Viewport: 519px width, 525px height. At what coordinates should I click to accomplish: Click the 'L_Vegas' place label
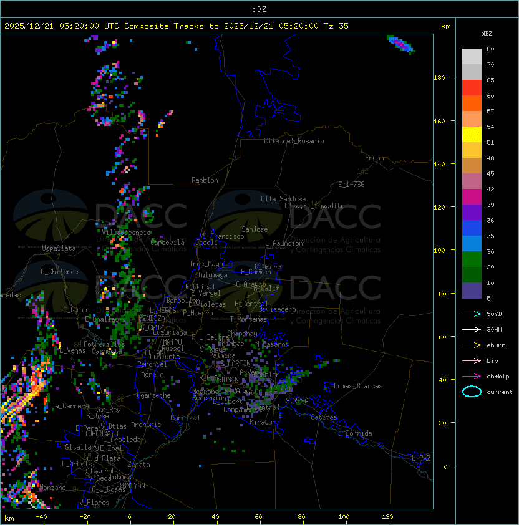click(x=72, y=350)
